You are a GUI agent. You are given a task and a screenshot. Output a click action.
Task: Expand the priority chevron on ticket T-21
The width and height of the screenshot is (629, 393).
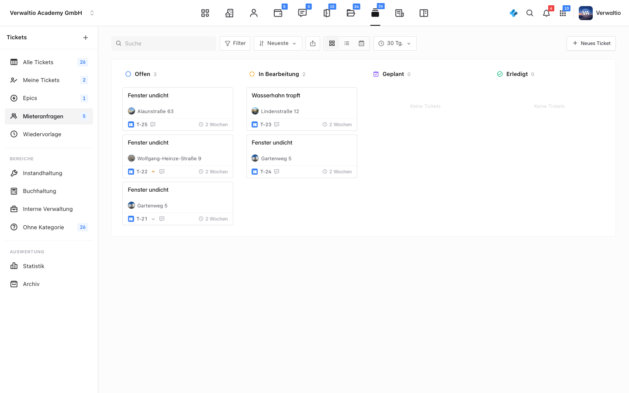(153, 219)
